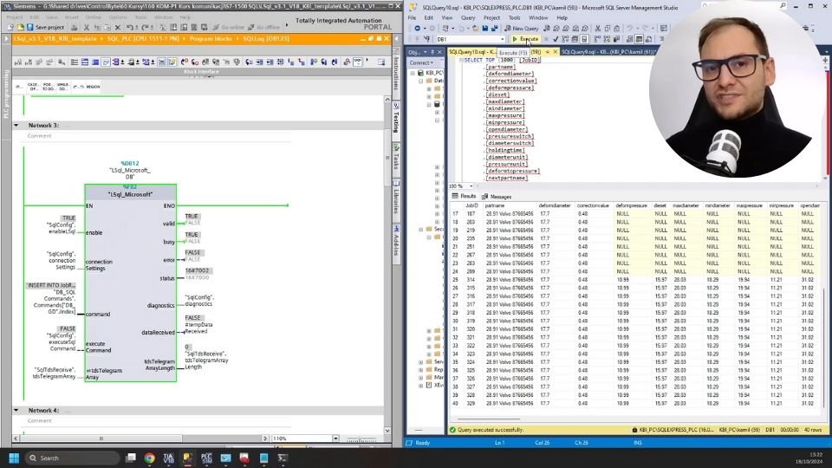Click the deformdiameter column header

point(556,205)
